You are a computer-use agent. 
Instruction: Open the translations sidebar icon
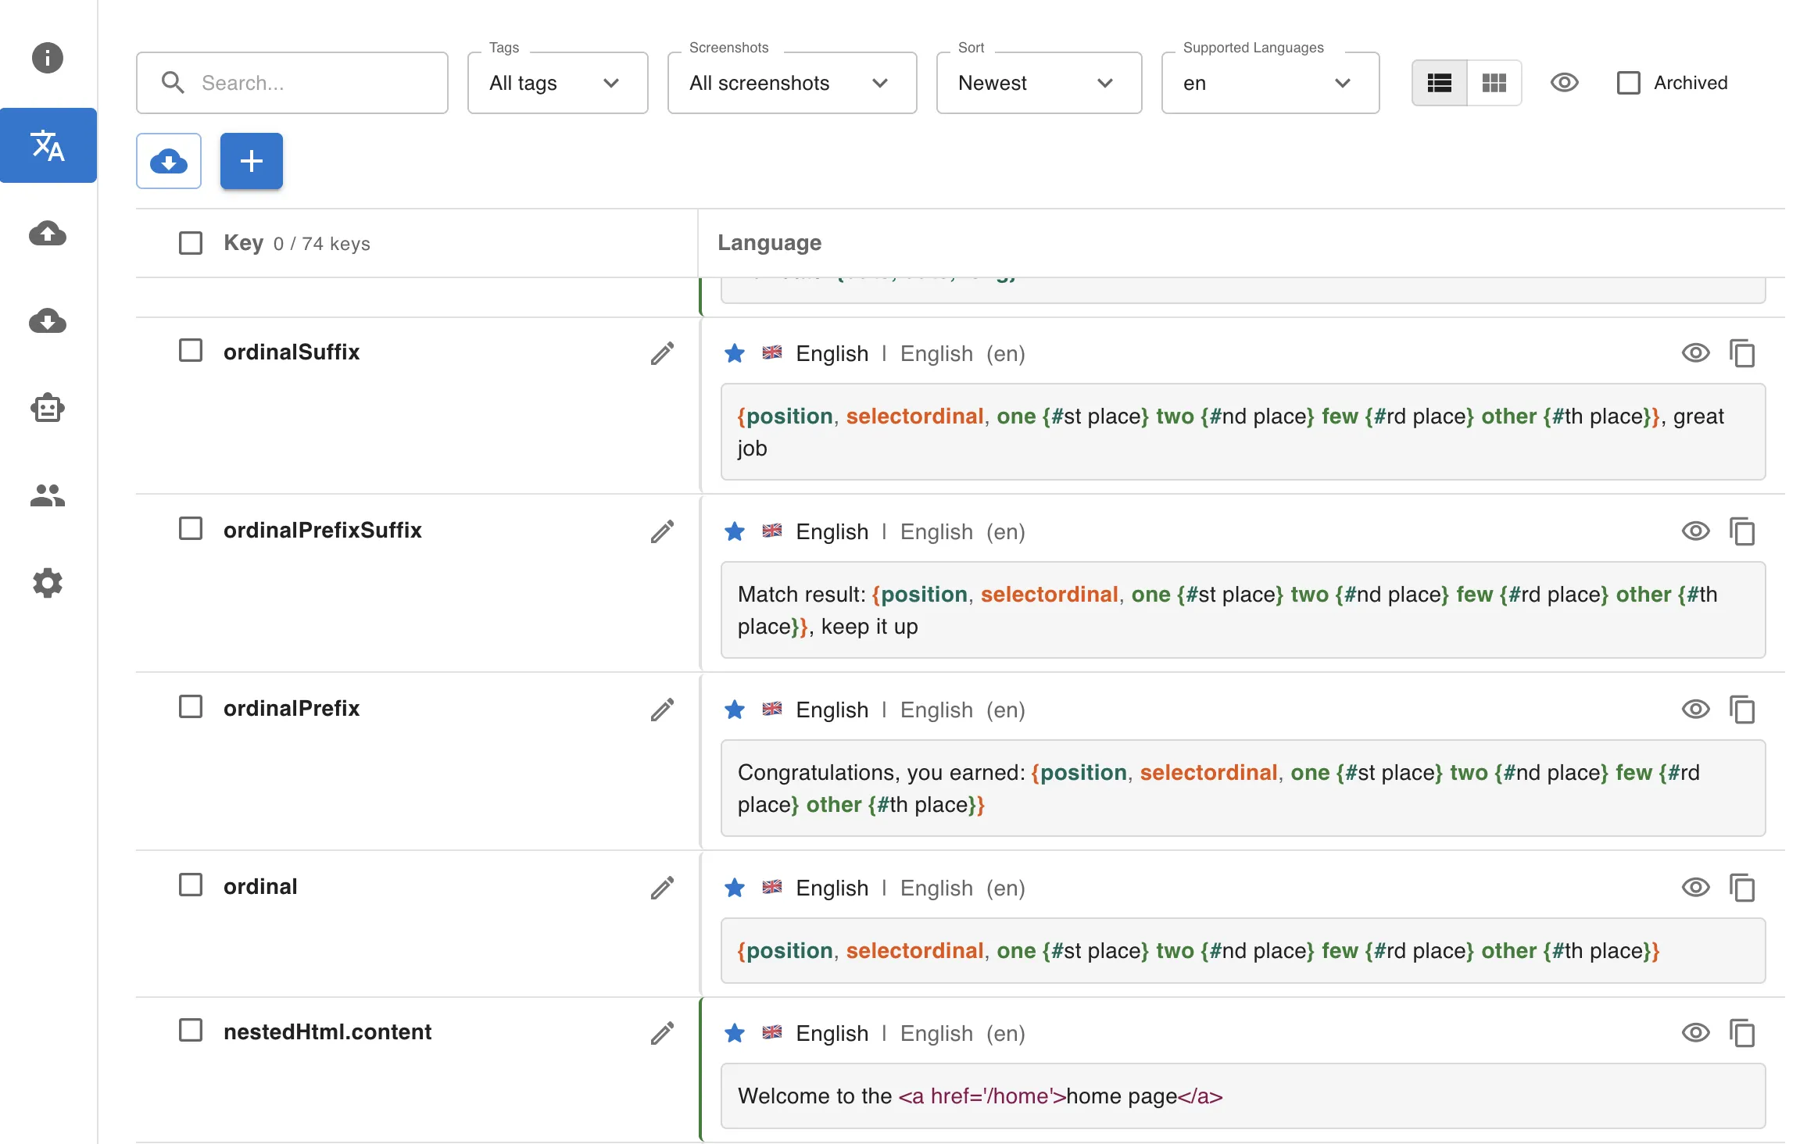[48, 145]
